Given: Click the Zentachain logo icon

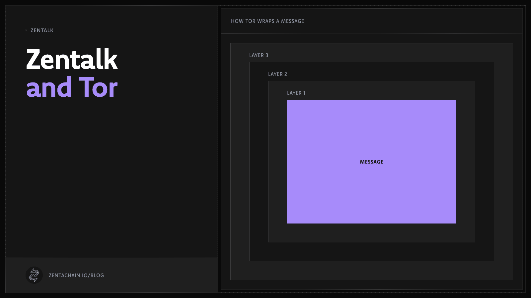Looking at the screenshot, I should click(x=34, y=275).
